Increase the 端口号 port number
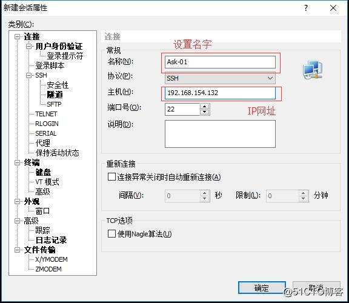 click(205, 107)
